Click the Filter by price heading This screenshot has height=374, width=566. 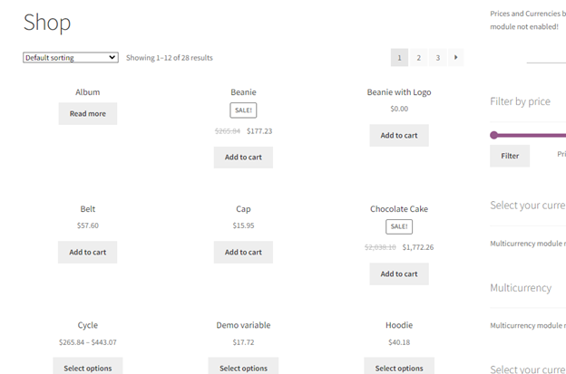(520, 101)
